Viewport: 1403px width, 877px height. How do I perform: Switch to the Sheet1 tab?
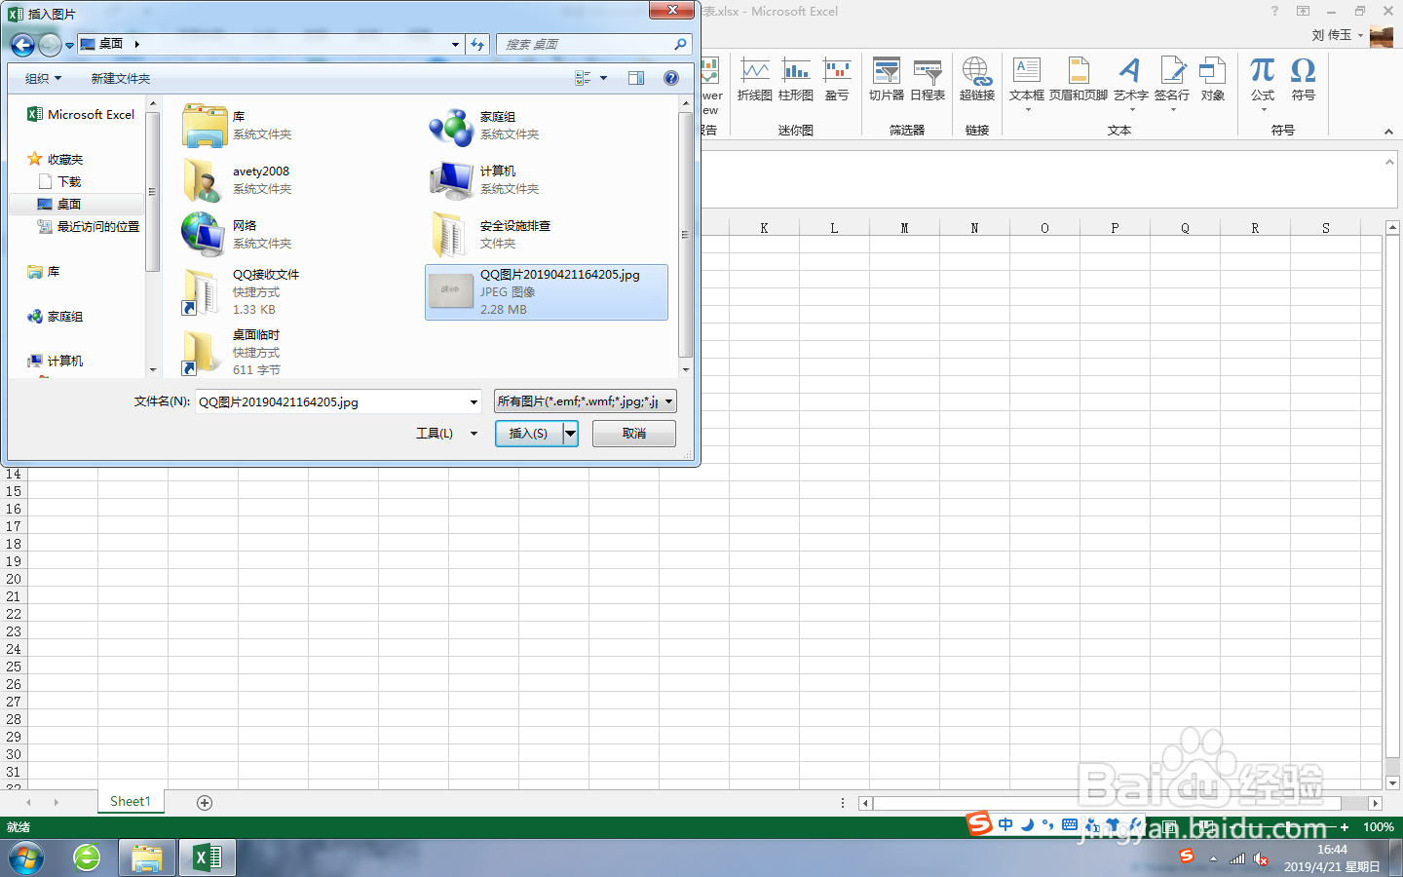coord(130,801)
